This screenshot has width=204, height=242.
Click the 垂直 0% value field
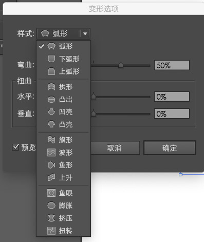(172, 114)
